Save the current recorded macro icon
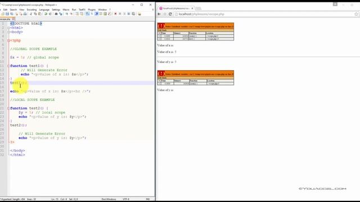This screenshot has height=202, width=360. tap(133, 14)
